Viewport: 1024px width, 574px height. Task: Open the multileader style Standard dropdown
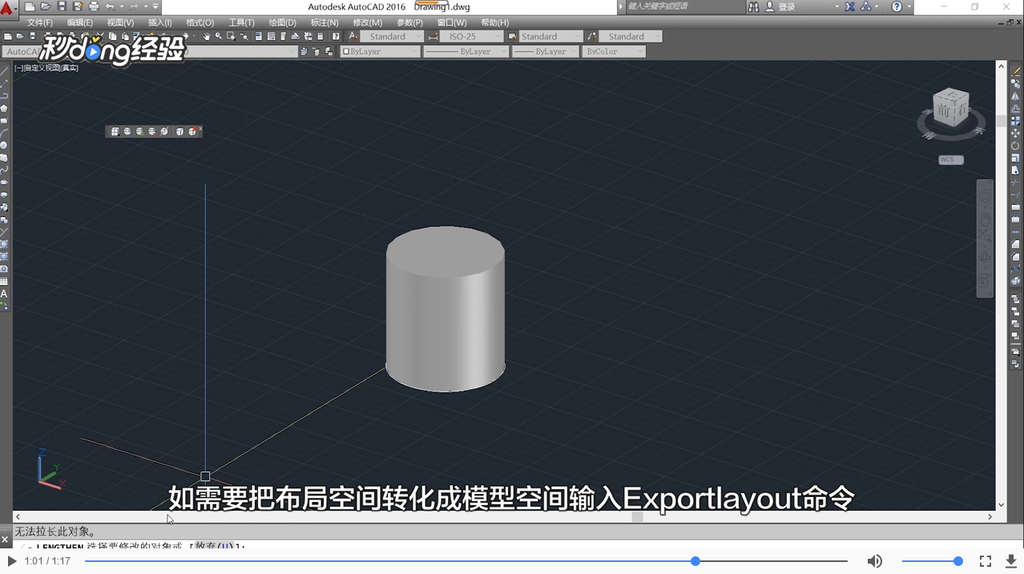coord(631,37)
